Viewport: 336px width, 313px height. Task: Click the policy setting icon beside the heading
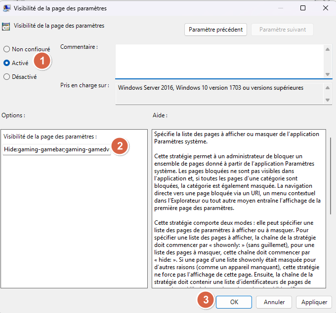pyautogui.click(x=6, y=27)
